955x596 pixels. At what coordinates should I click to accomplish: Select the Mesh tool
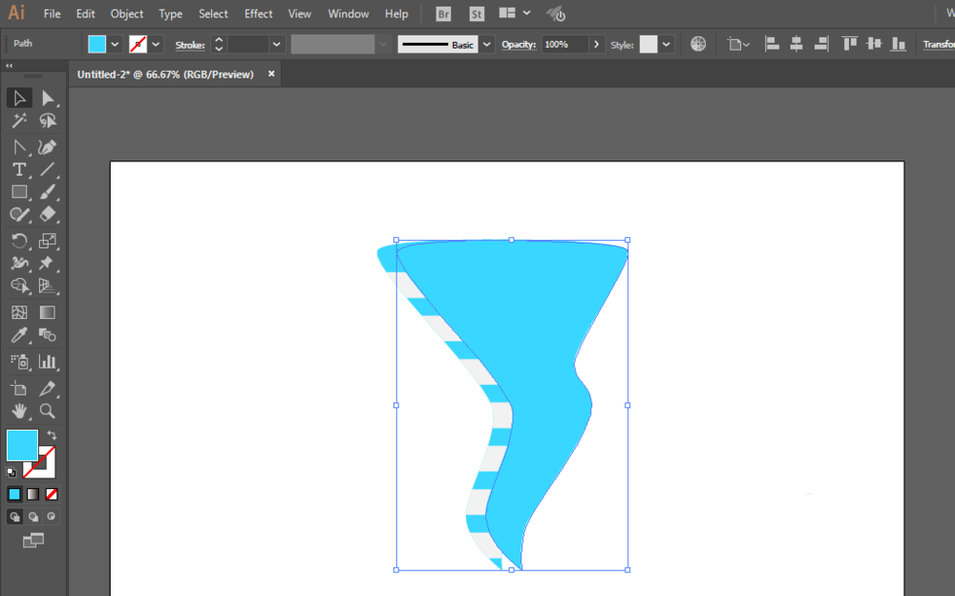pos(19,312)
